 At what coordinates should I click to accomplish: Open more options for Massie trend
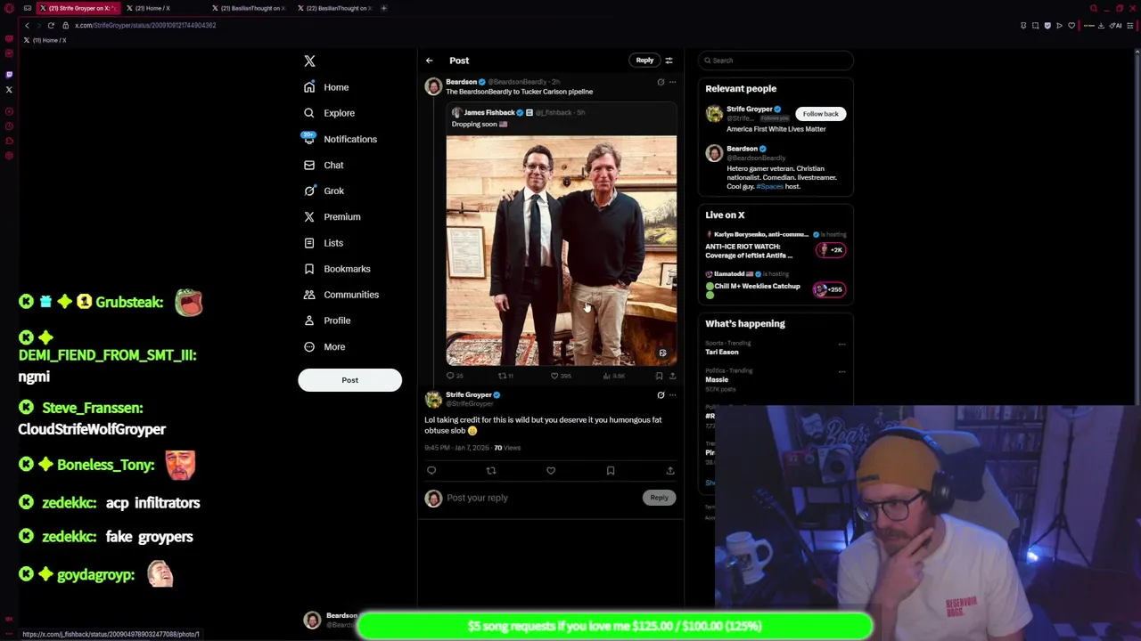coord(841,371)
